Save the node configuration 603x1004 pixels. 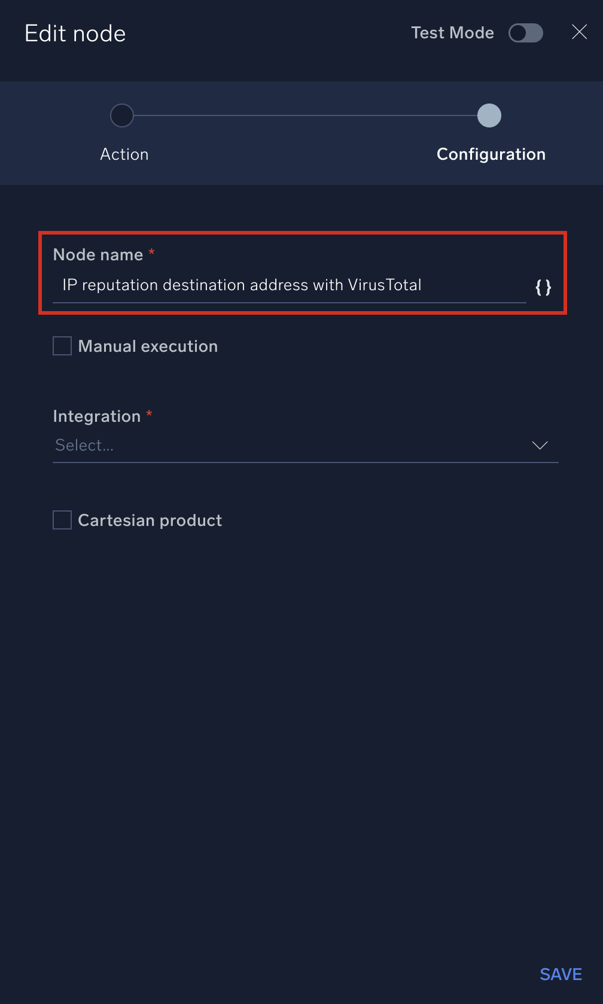(x=561, y=974)
